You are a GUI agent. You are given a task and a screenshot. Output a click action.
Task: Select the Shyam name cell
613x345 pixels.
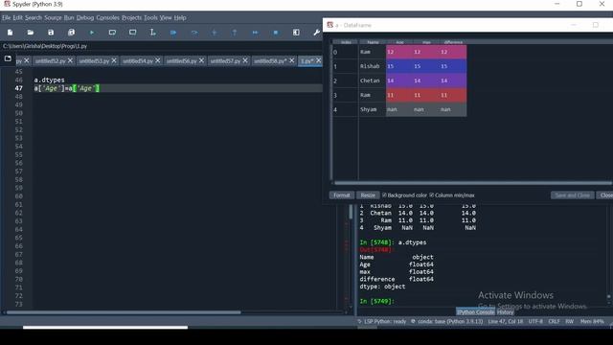(373, 109)
